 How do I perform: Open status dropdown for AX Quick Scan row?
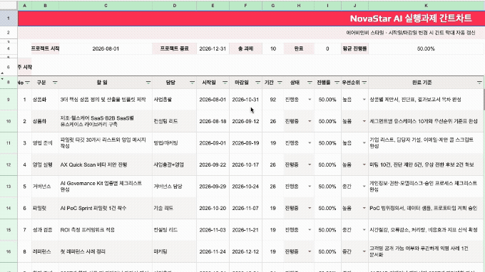[x=310, y=165]
